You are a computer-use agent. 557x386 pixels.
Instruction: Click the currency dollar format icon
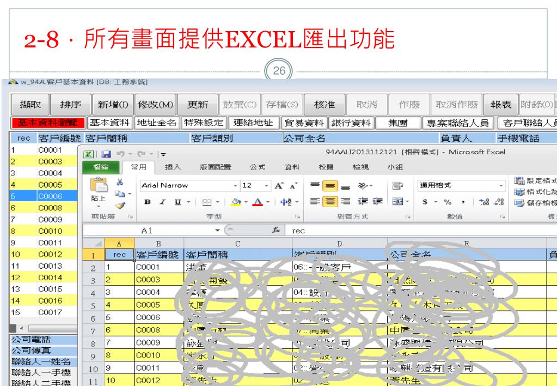coord(425,202)
